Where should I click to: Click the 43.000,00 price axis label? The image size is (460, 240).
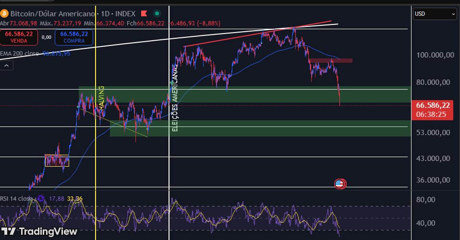click(x=433, y=159)
